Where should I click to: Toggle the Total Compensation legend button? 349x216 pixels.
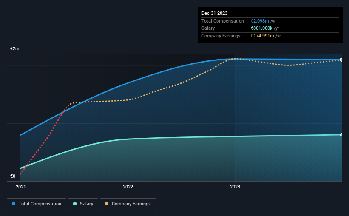click(37, 204)
